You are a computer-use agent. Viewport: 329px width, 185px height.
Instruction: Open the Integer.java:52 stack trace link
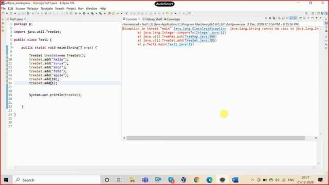coord(210,32)
